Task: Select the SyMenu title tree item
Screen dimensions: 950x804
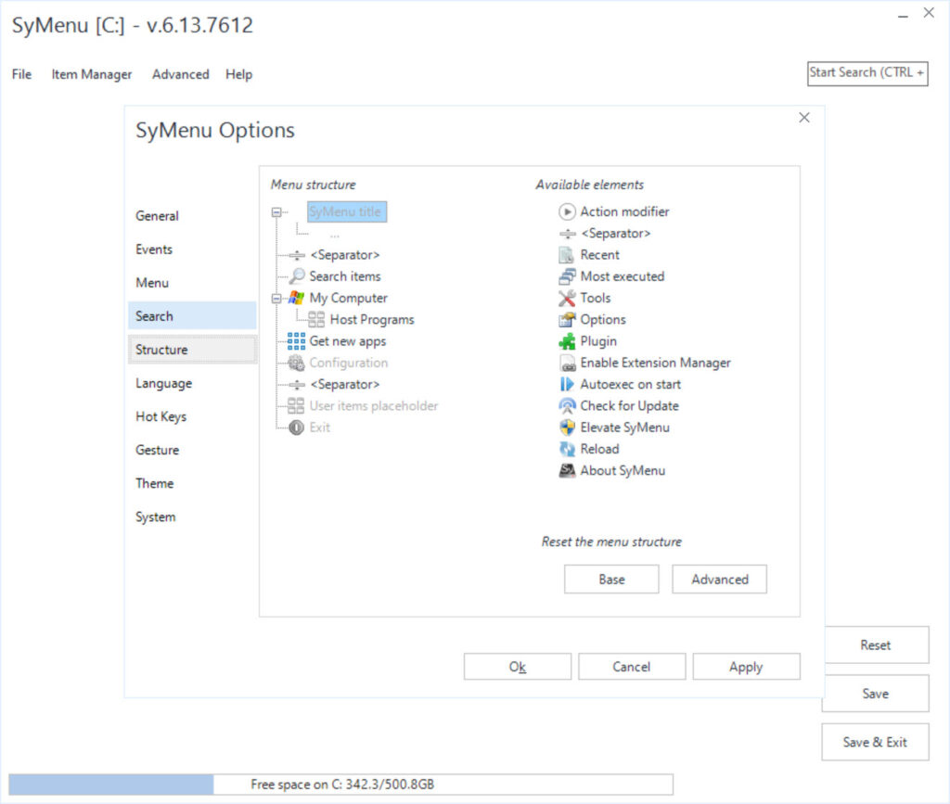Action: 347,212
